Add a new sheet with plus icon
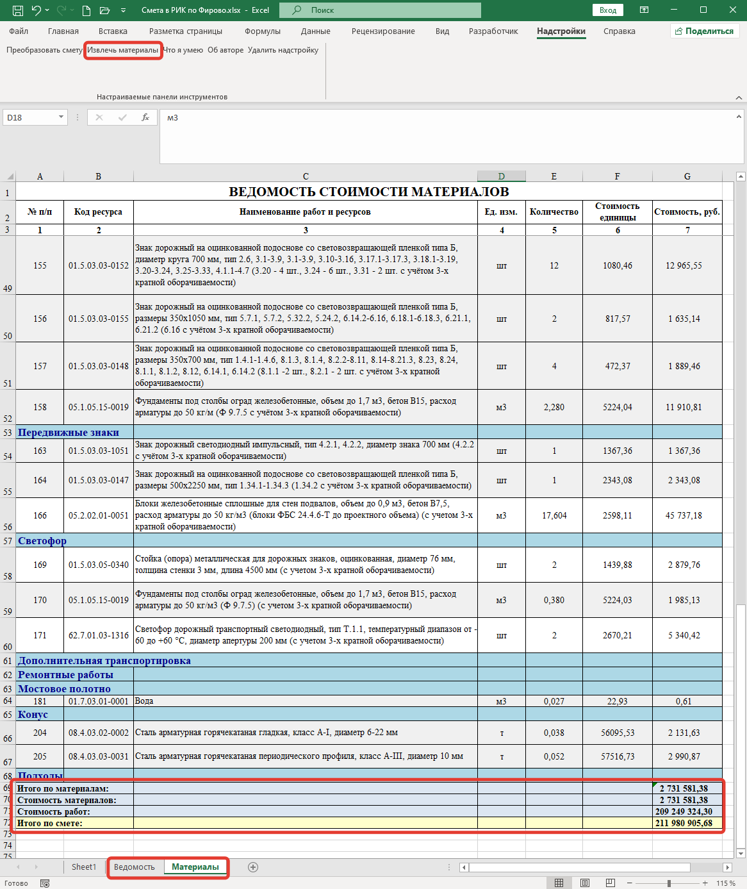 click(253, 867)
